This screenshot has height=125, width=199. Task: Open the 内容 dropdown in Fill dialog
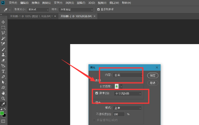(x=128, y=75)
